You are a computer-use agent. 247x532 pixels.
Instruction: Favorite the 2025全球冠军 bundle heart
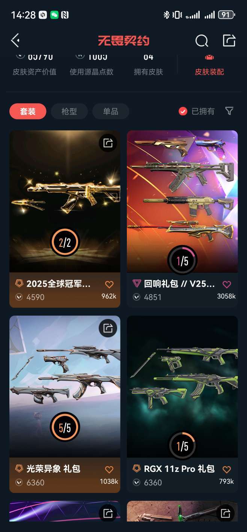click(109, 284)
